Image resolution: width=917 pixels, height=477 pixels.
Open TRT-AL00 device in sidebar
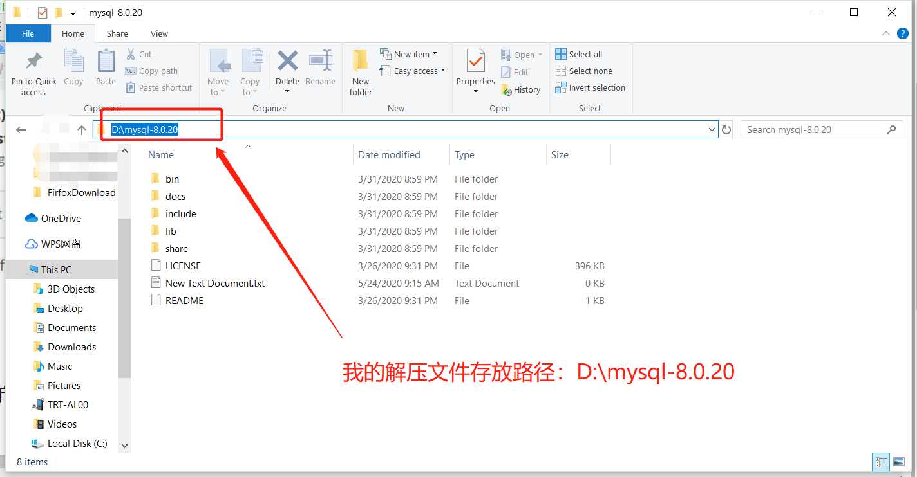pos(68,404)
